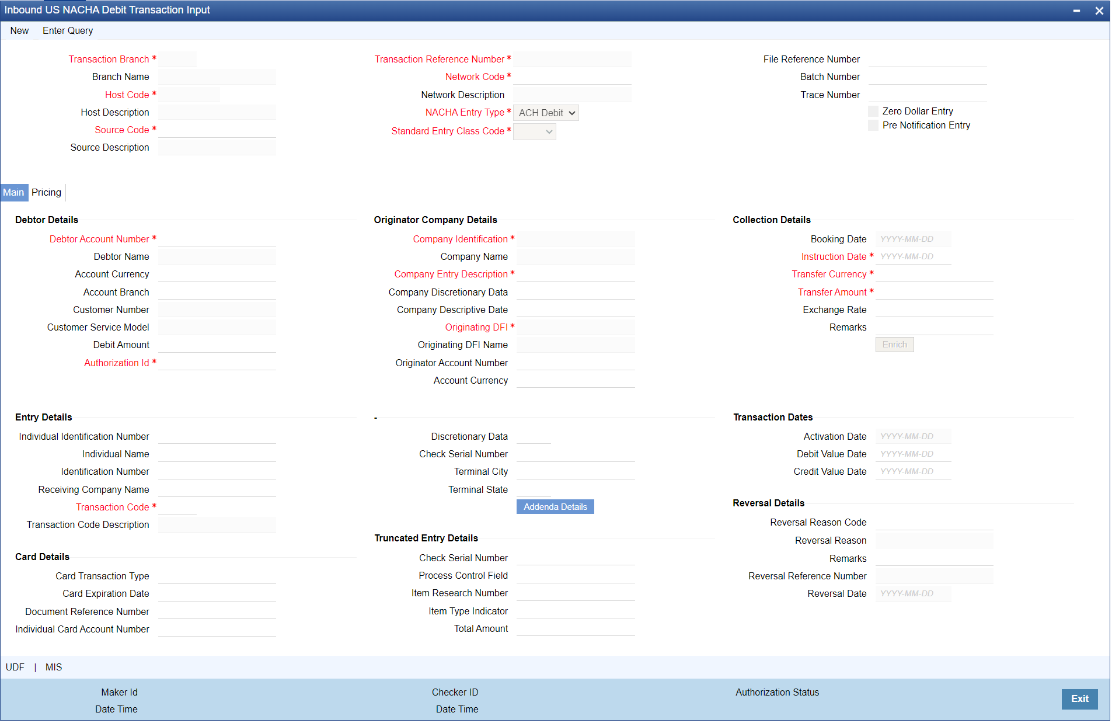Focus the Reversal Reason Code field
Viewport: 1112px width, 723px height.
934,522
